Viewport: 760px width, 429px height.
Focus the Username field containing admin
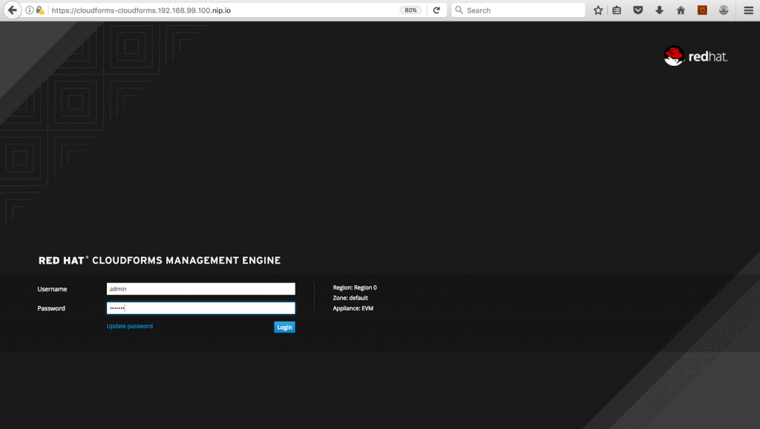(x=200, y=289)
